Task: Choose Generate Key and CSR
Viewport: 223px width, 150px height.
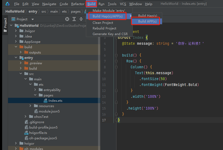Action: (109, 34)
